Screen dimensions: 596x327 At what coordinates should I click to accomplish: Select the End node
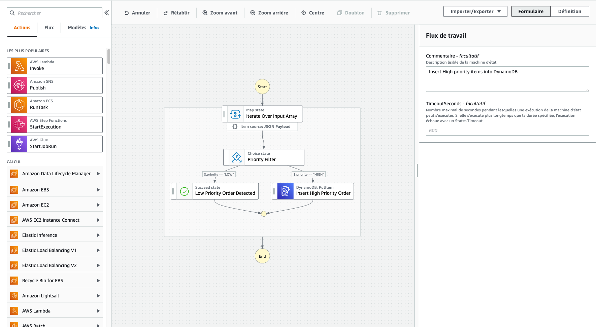point(262,256)
